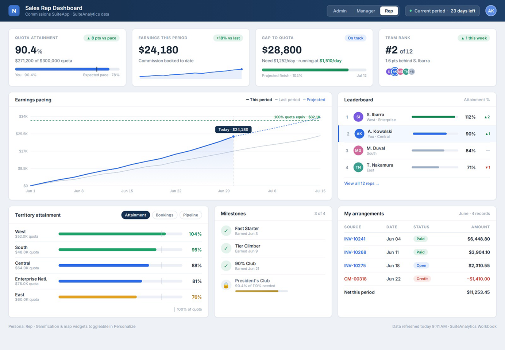505x350 pixels.
Task: Open invoice INV-10275
Action: [355, 266]
